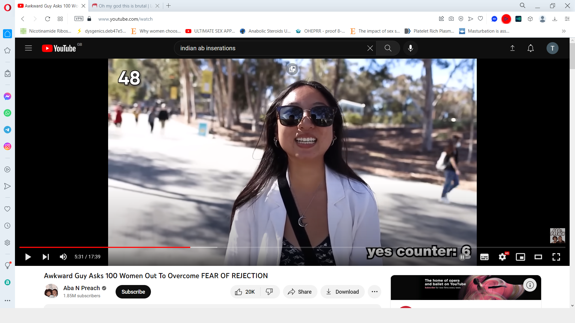This screenshot has width=575, height=323.
Task: Open WhatsApp in Opera sidebar
Action: tap(7, 113)
